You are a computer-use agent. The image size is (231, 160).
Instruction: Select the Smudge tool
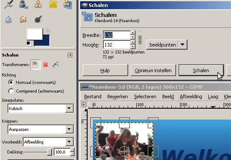click(x=23, y=19)
